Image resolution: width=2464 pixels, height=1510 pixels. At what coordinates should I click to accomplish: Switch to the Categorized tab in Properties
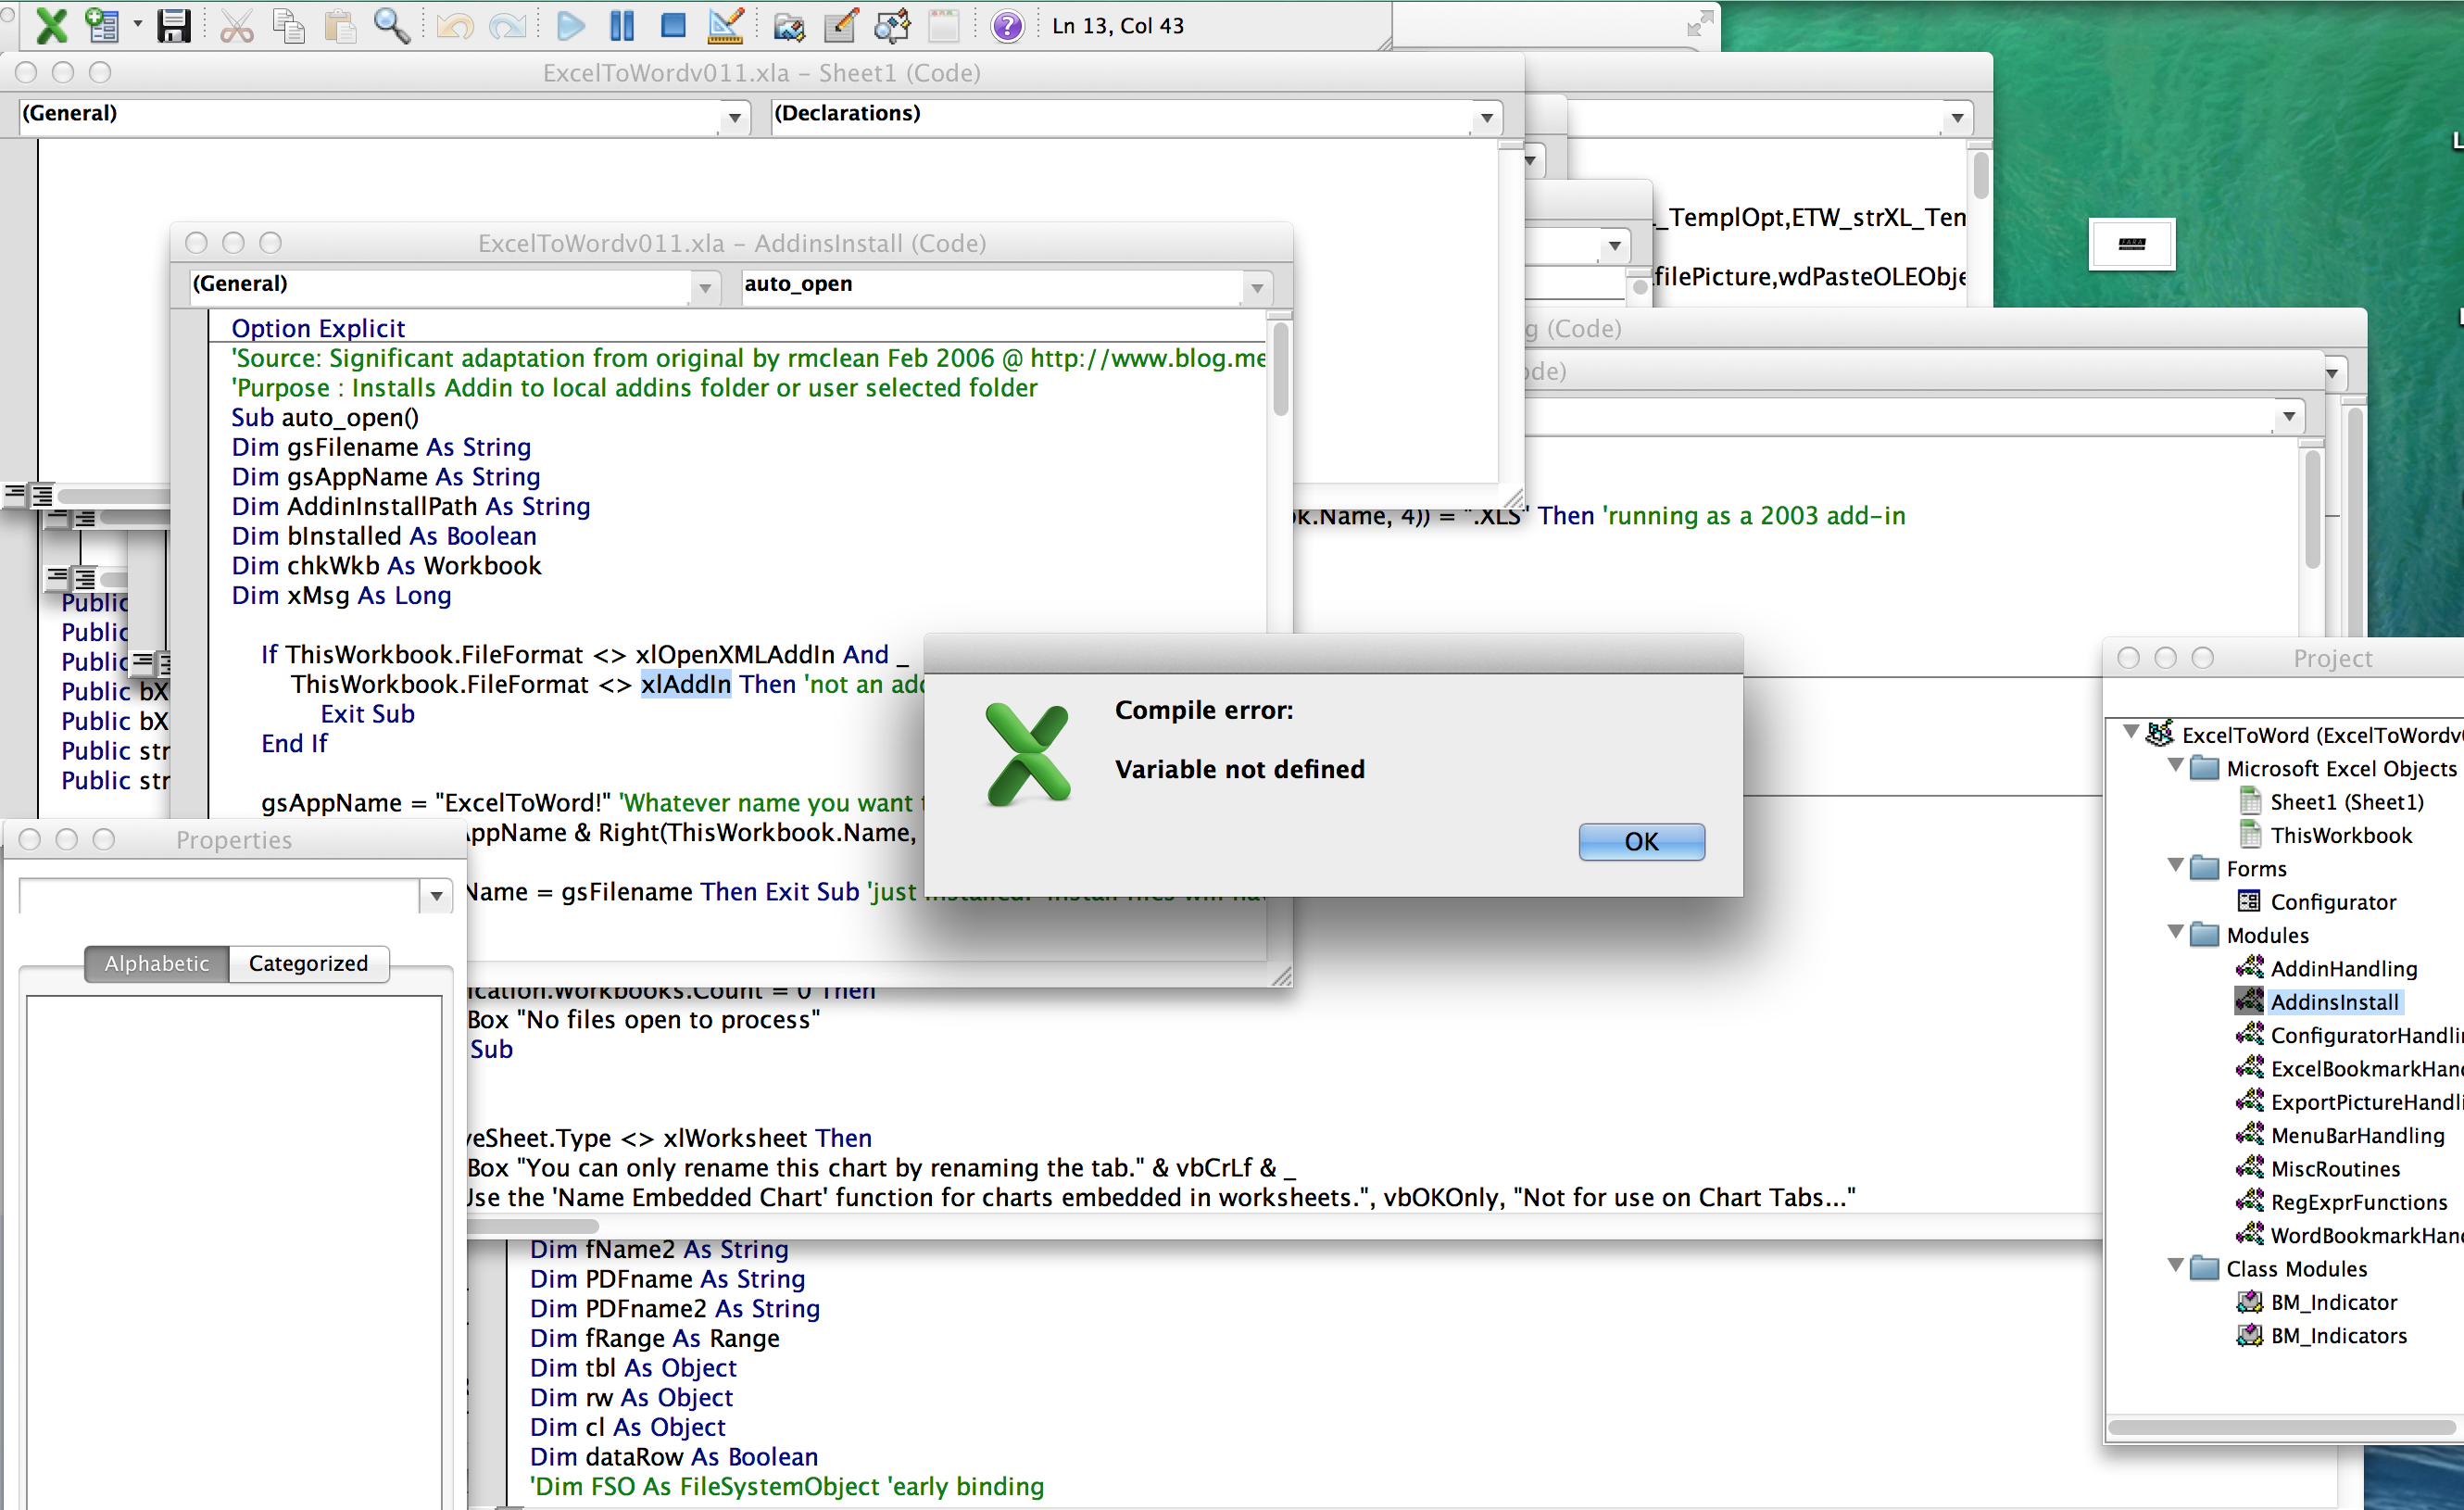(308, 963)
